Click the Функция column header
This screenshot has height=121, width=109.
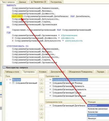coord(98,102)
